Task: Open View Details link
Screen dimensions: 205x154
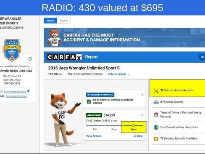Action: tap(94, 136)
